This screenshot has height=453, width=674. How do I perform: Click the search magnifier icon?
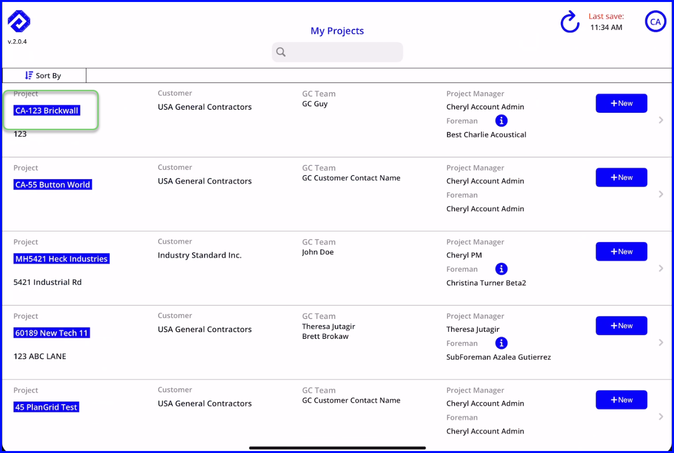(x=281, y=52)
